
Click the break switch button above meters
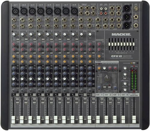tap(134, 63)
